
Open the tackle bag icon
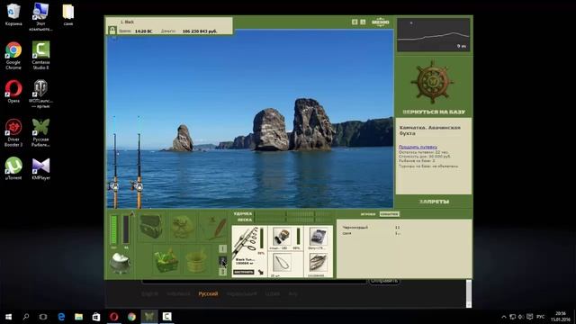(x=150, y=227)
